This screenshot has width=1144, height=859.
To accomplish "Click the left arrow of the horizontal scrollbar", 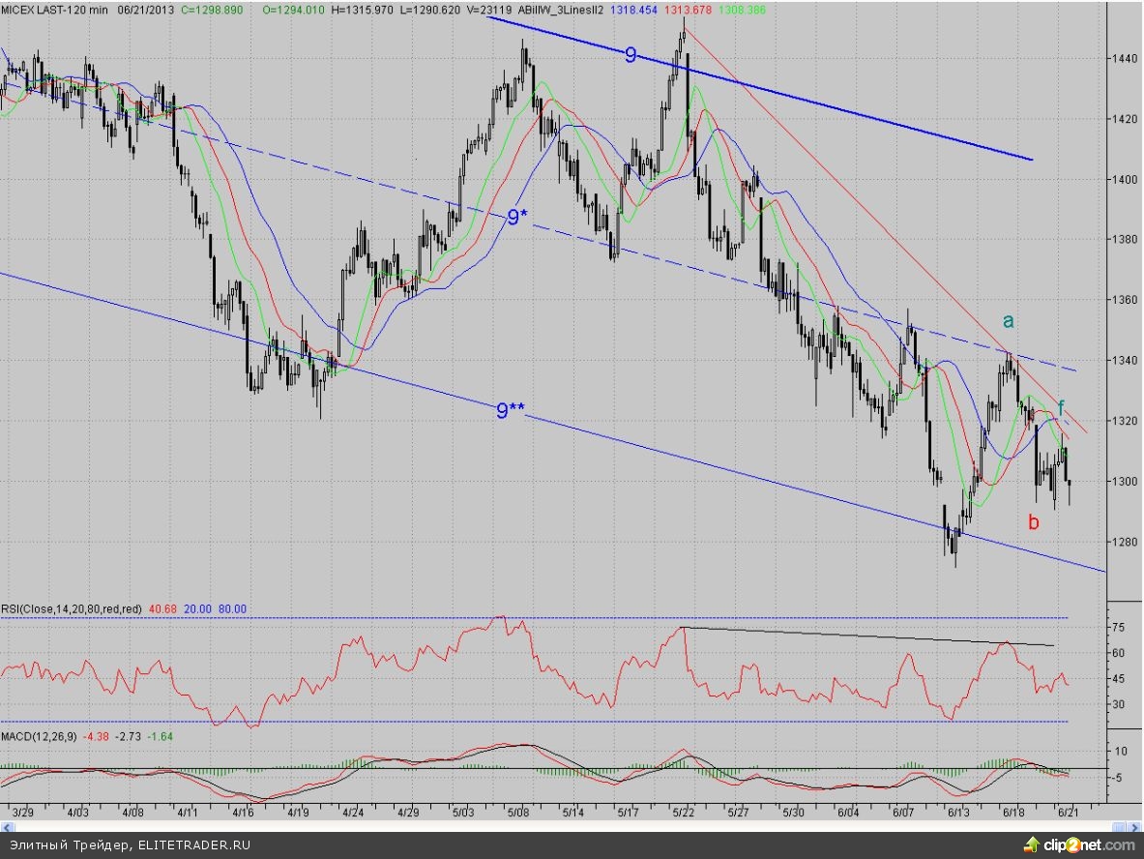I will pos(8,827).
